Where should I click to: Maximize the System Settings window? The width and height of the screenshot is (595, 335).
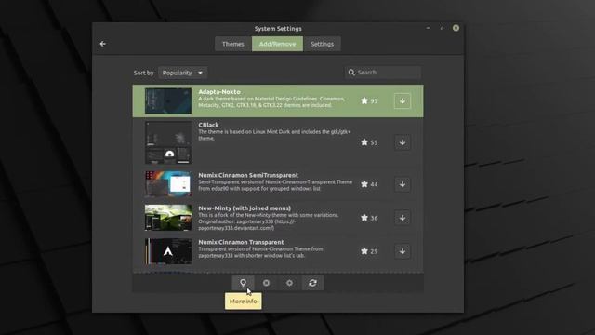(442, 28)
